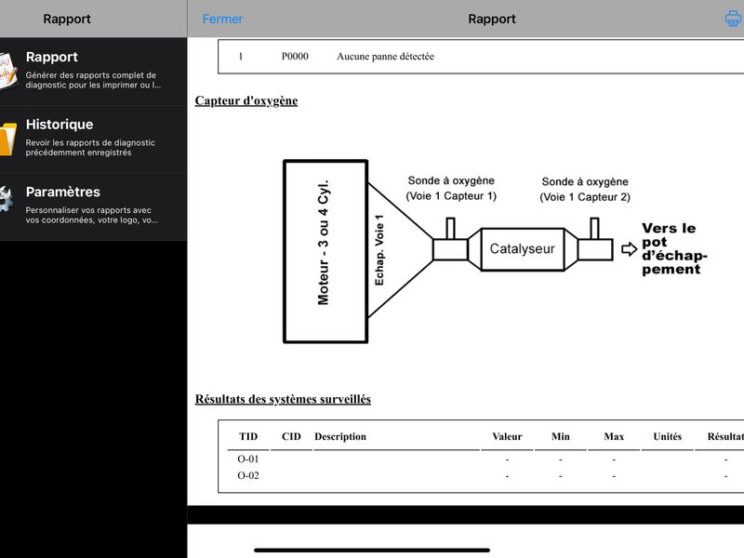Tap the 'Moteur - 3 ou 4 Cyl.' block
This screenshot has width=744, height=558.
325,251
